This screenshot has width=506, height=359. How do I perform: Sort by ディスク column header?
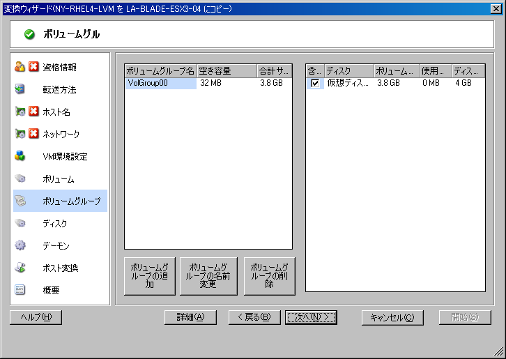349,70
